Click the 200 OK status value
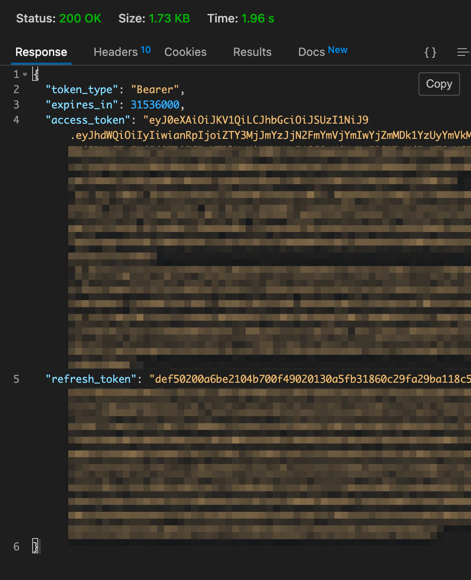 80,19
